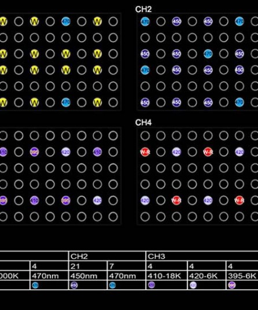Image resolution: width=258 pixels, height=310 pixels.
Task: Click the 450nm table cell
Action: point(88,276)
